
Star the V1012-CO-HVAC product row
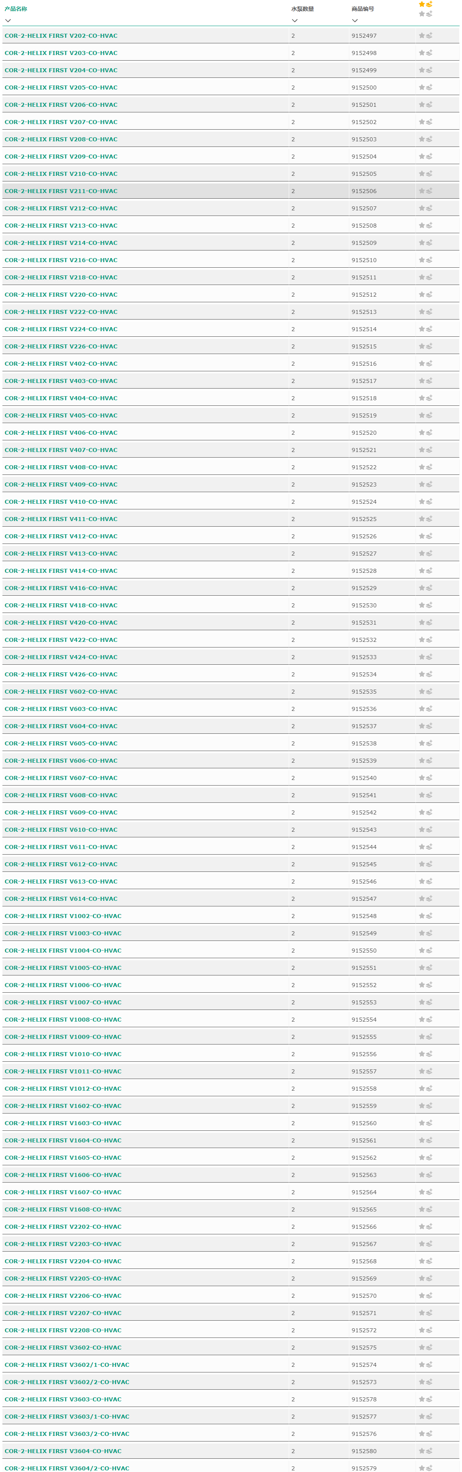pyautogui.click(x=421, y=1089)
